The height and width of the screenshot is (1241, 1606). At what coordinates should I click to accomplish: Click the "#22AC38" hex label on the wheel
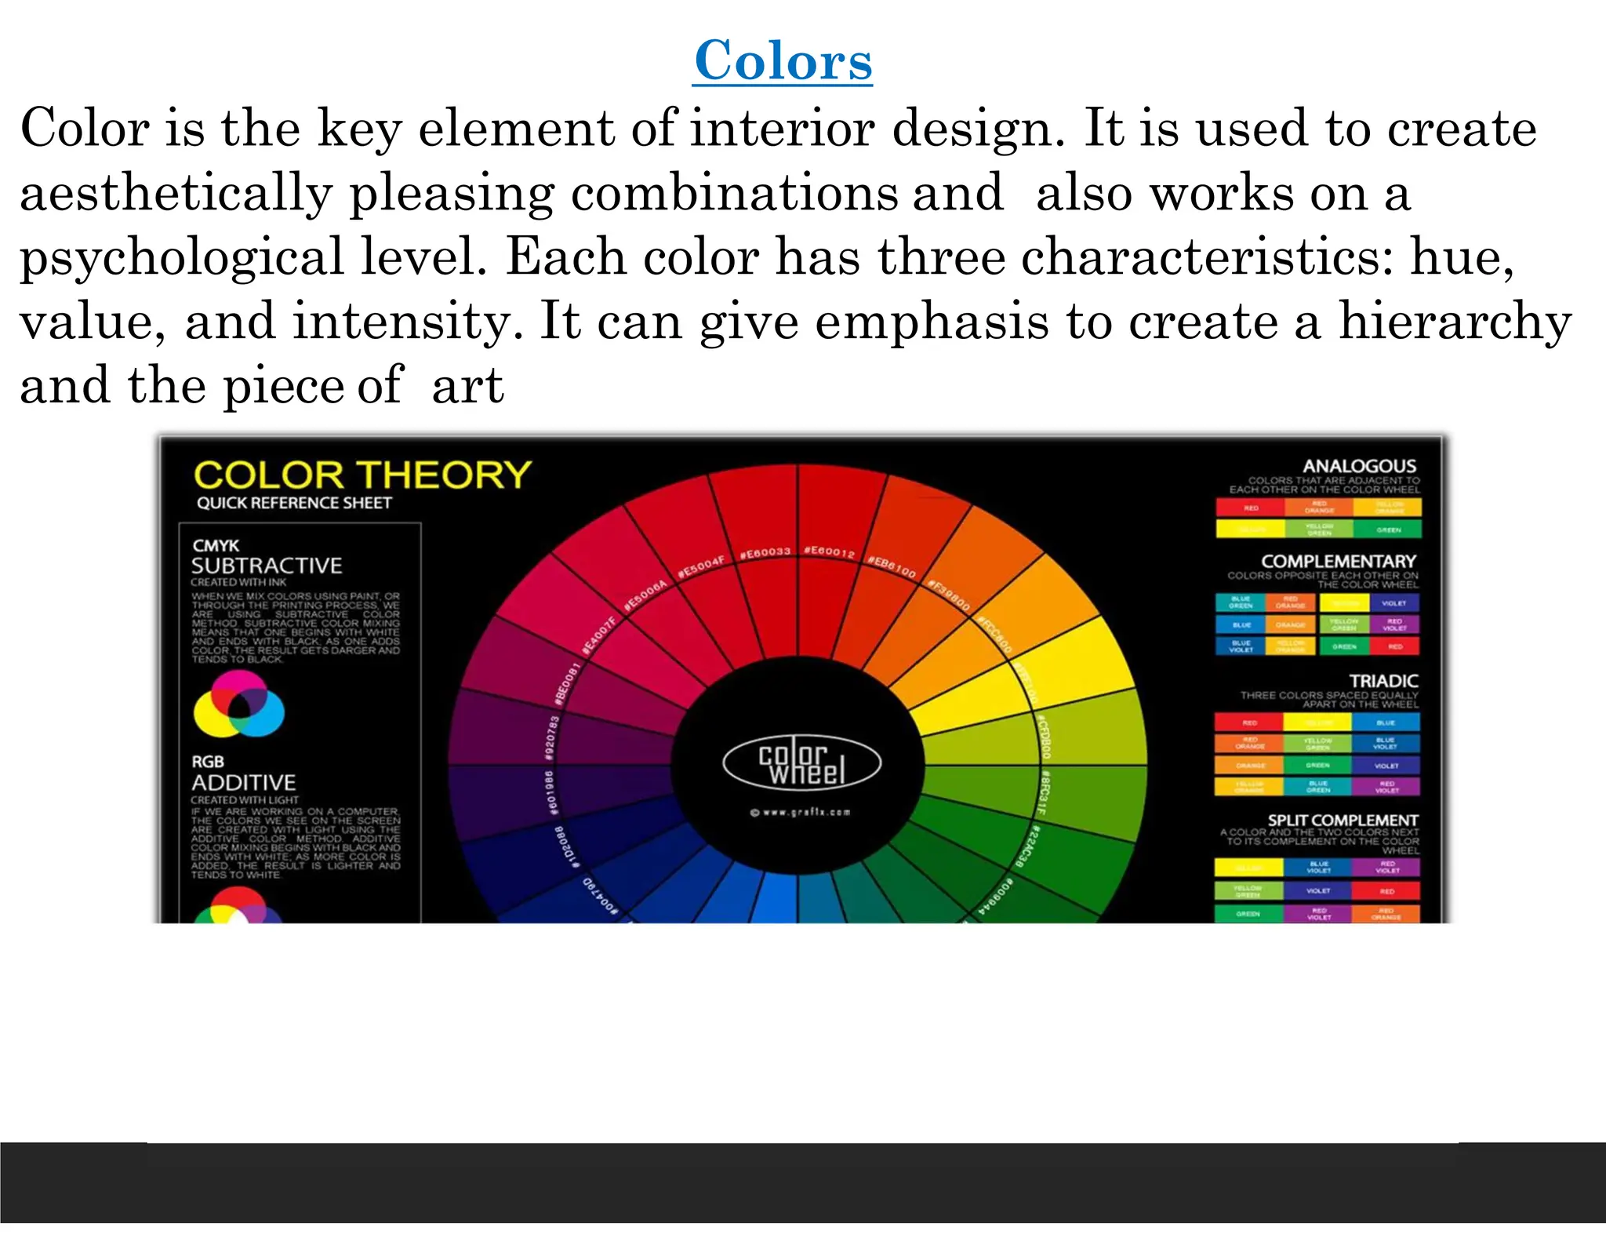pyautogui.click(x=1027, y=846)
